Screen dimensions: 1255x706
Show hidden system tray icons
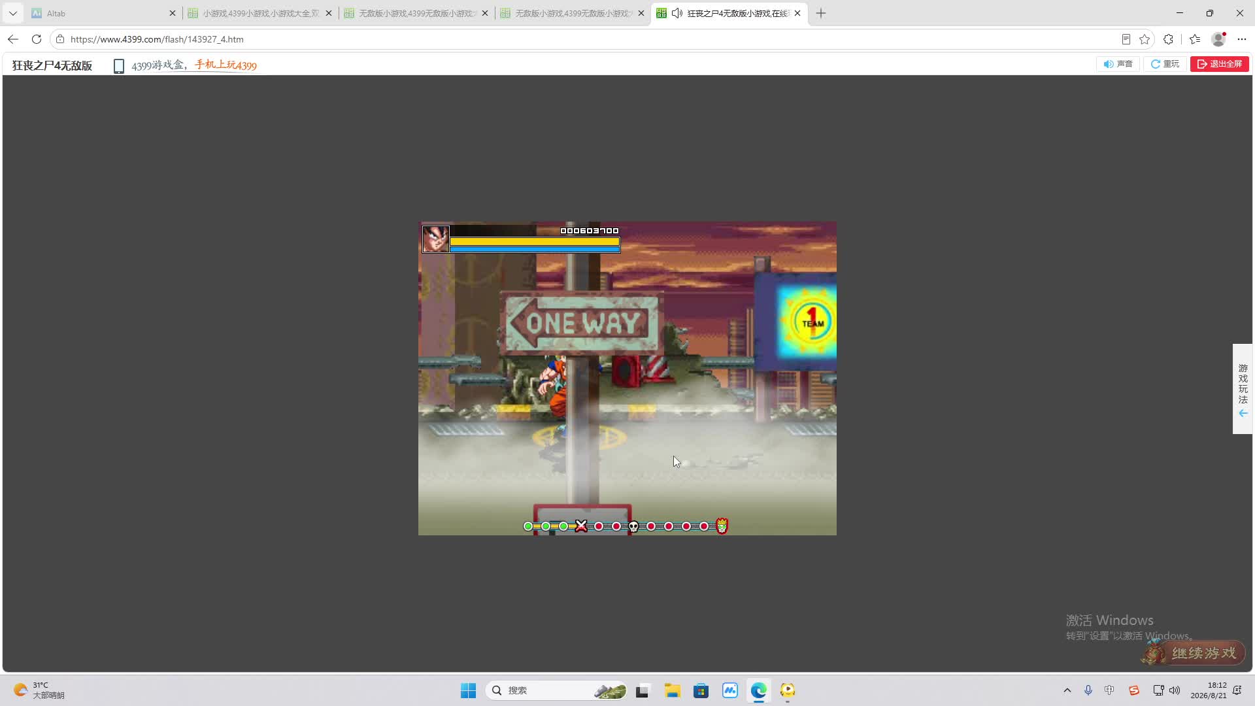pos(1067,690)
